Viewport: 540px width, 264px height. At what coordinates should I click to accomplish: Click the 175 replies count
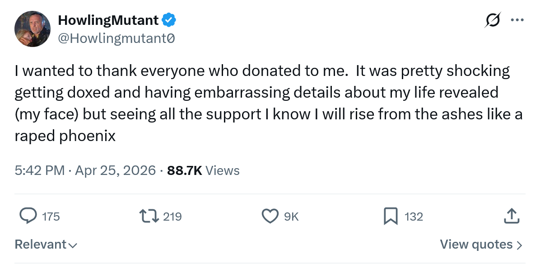tap(51, 217)
